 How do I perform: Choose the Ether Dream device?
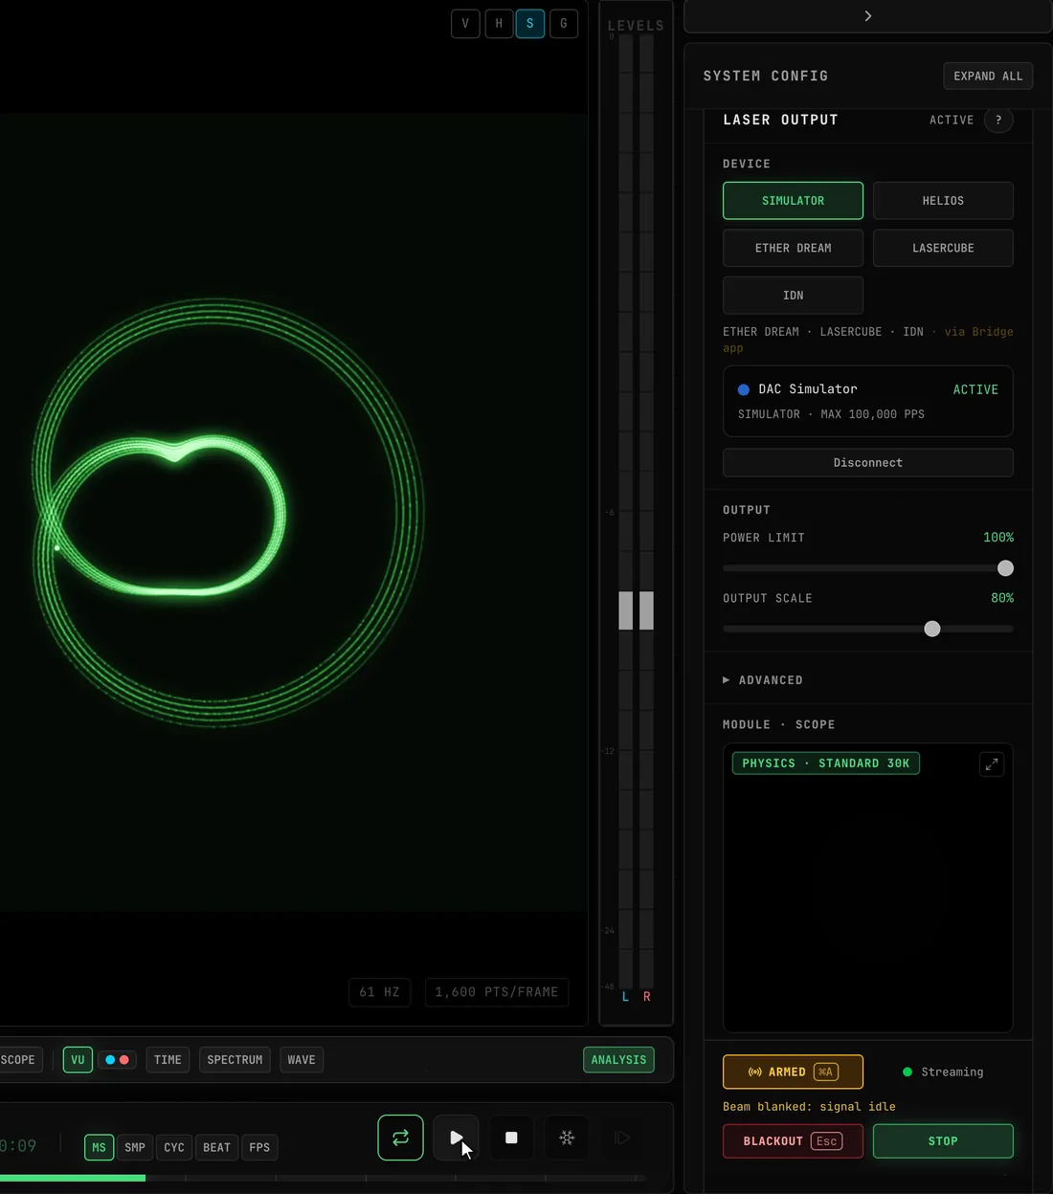[x=793, y=248]
